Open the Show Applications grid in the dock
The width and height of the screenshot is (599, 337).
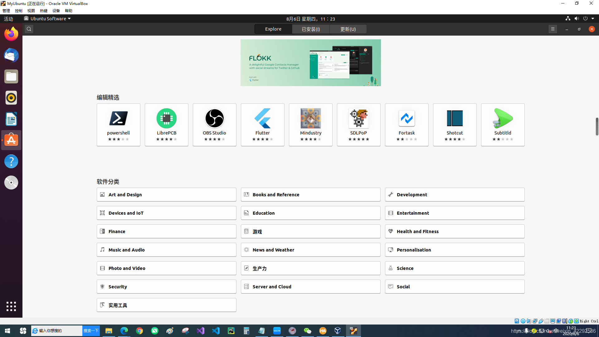point(11,306)
